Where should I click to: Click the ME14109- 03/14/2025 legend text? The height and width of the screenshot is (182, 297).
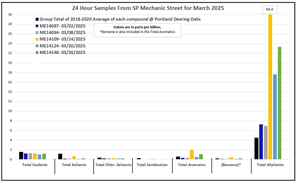(62, 39)
